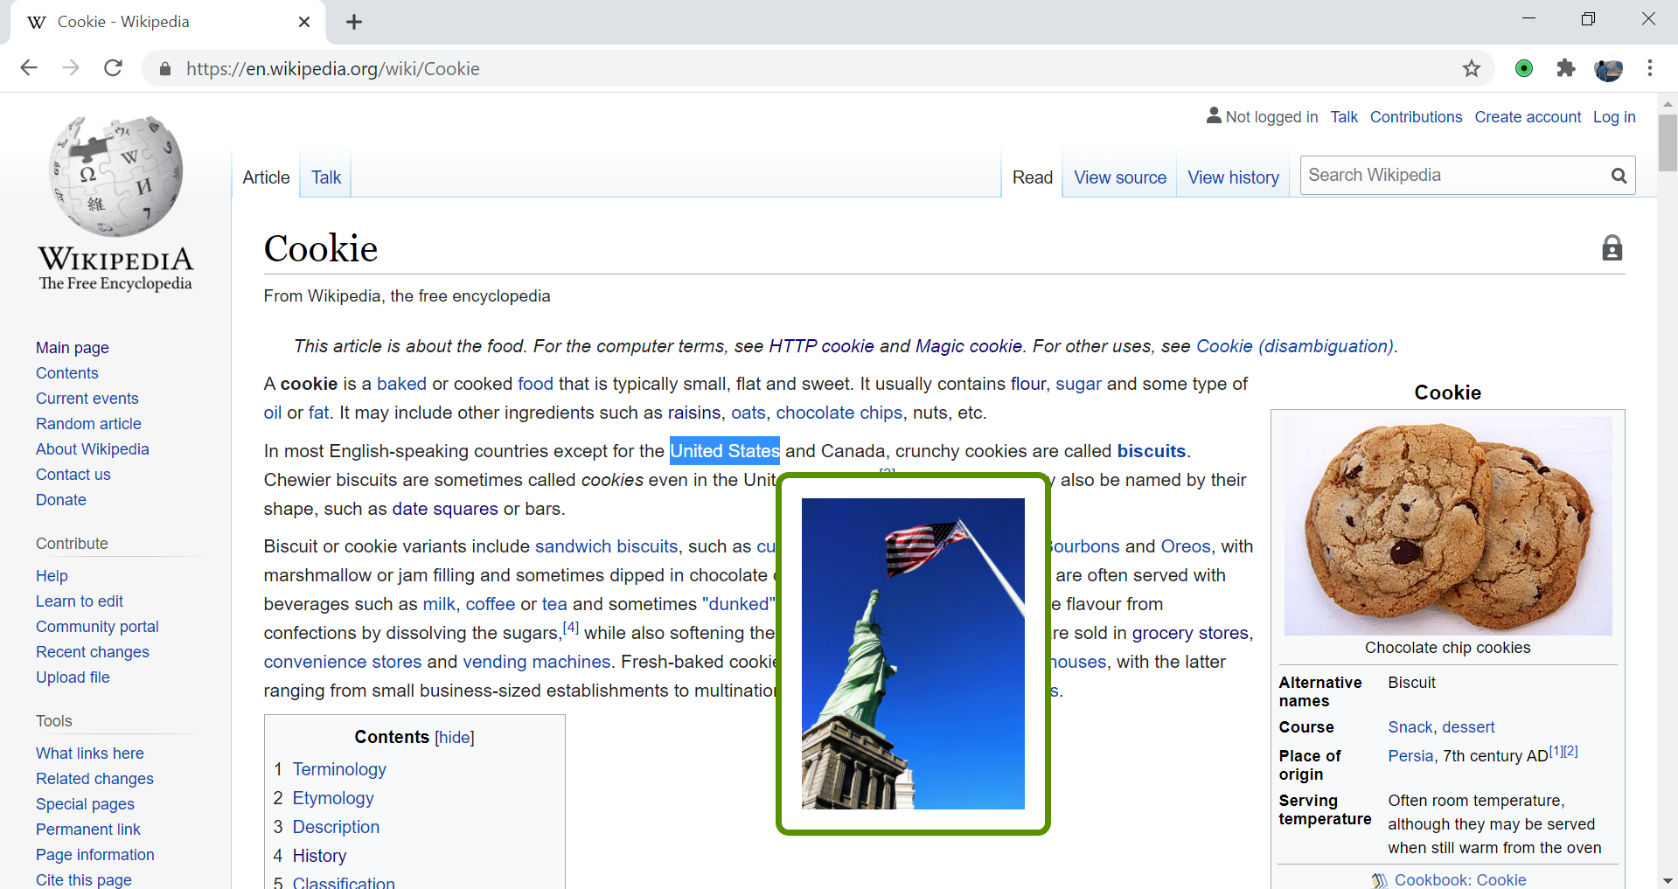Open the Permanent link tool
The width and height of the screenshot is (1678, 889).
[x=88, y=830]
